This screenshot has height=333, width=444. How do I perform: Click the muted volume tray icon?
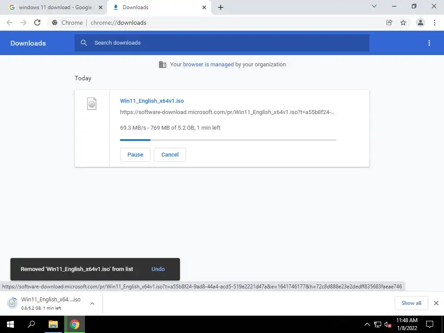388,324
